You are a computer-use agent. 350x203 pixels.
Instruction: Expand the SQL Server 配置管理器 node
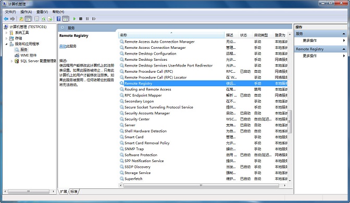click(x=12, y=61)
